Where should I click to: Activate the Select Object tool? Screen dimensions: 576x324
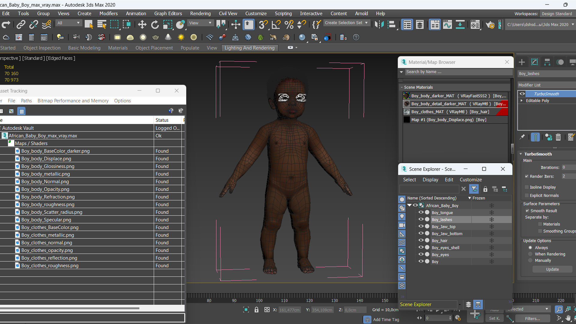89,25
